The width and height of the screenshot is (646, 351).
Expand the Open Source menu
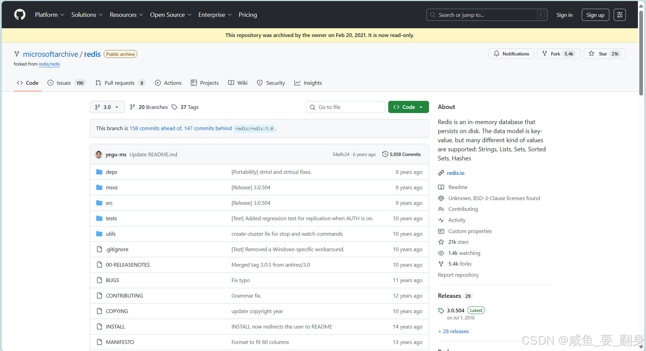pyautogui.click(x=171, y=15)
